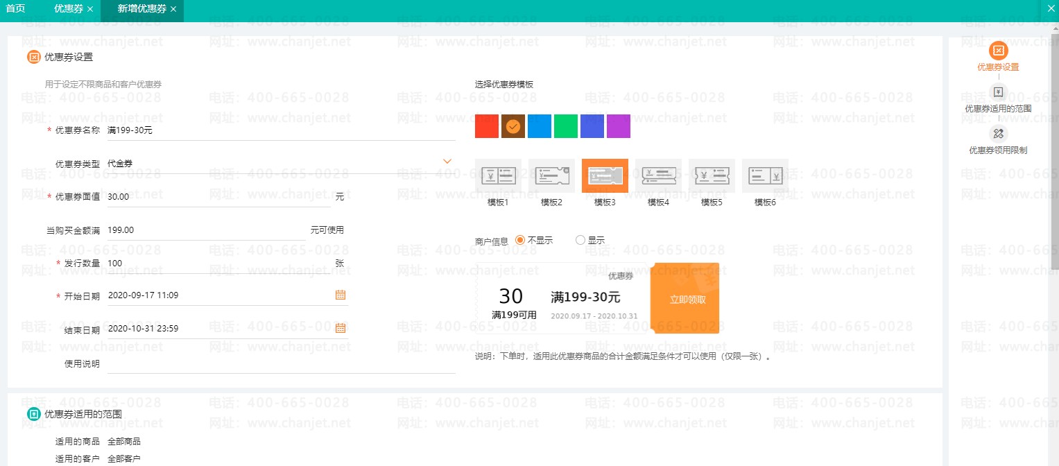1059x466 pixels.
Task: Pick the red color swatch
Action: pos(487,126)
